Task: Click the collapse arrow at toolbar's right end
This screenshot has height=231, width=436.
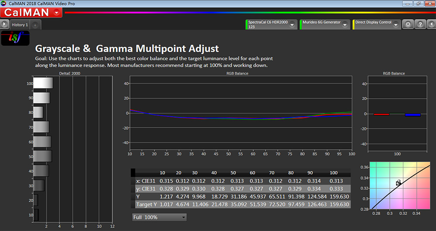Action: point(431,24)
